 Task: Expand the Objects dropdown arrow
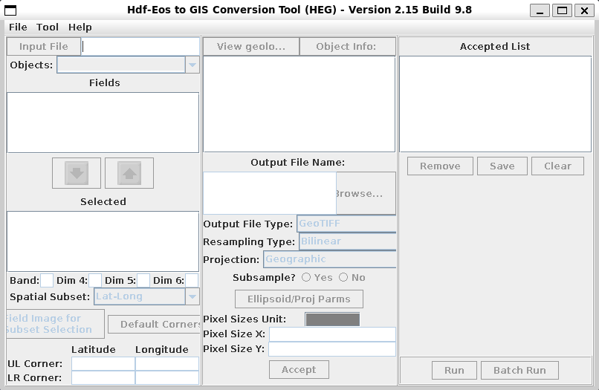click(x=192, y=65)
